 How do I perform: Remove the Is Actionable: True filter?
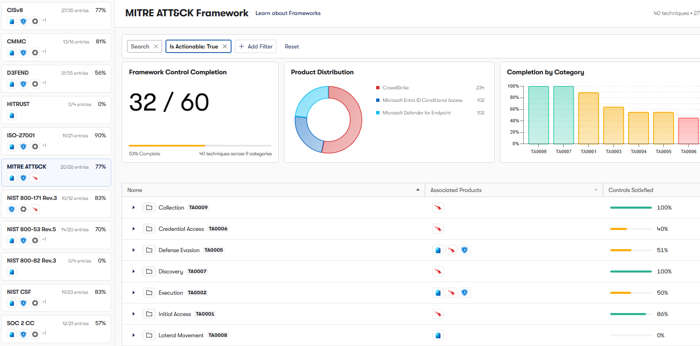(225, 46)
